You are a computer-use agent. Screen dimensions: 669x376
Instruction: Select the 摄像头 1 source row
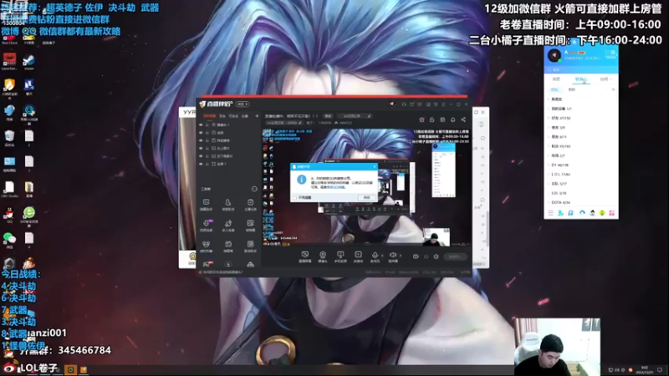[228, 124]
